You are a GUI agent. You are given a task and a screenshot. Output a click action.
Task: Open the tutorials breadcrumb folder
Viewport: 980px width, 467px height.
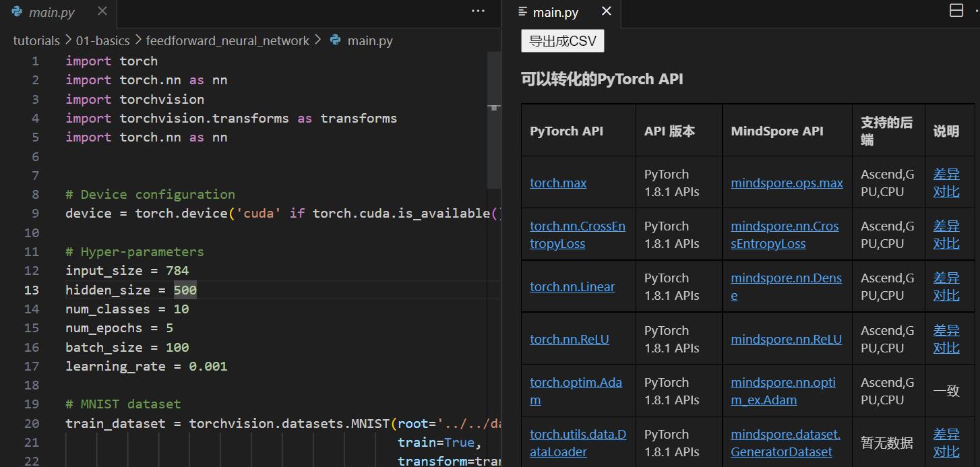[x=36, y=41]
